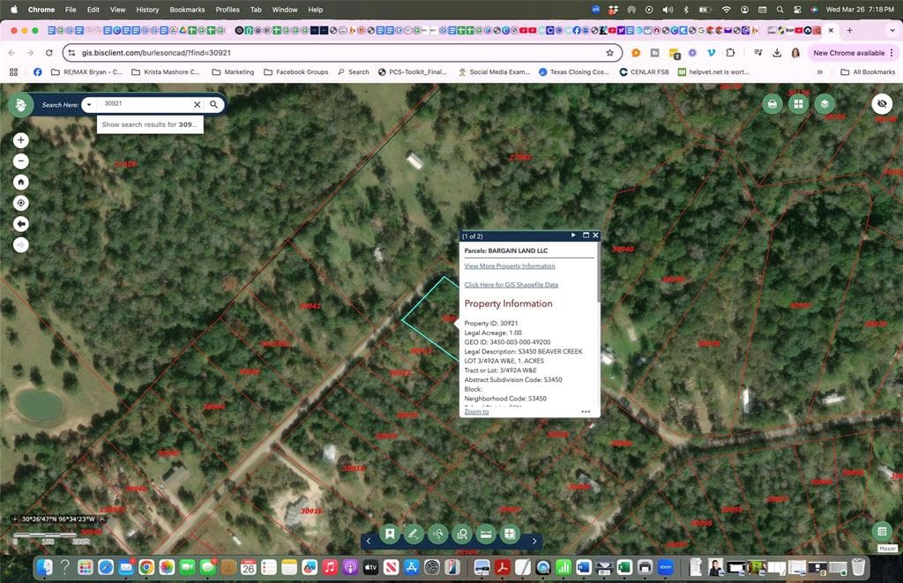903x583 pixels.
Task: Open the bookmark tool in bottom toolbar
Action: [390, 534]
